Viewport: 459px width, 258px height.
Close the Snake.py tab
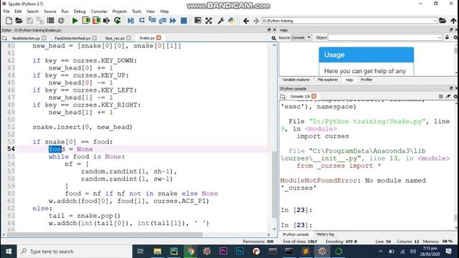point(158,38)
